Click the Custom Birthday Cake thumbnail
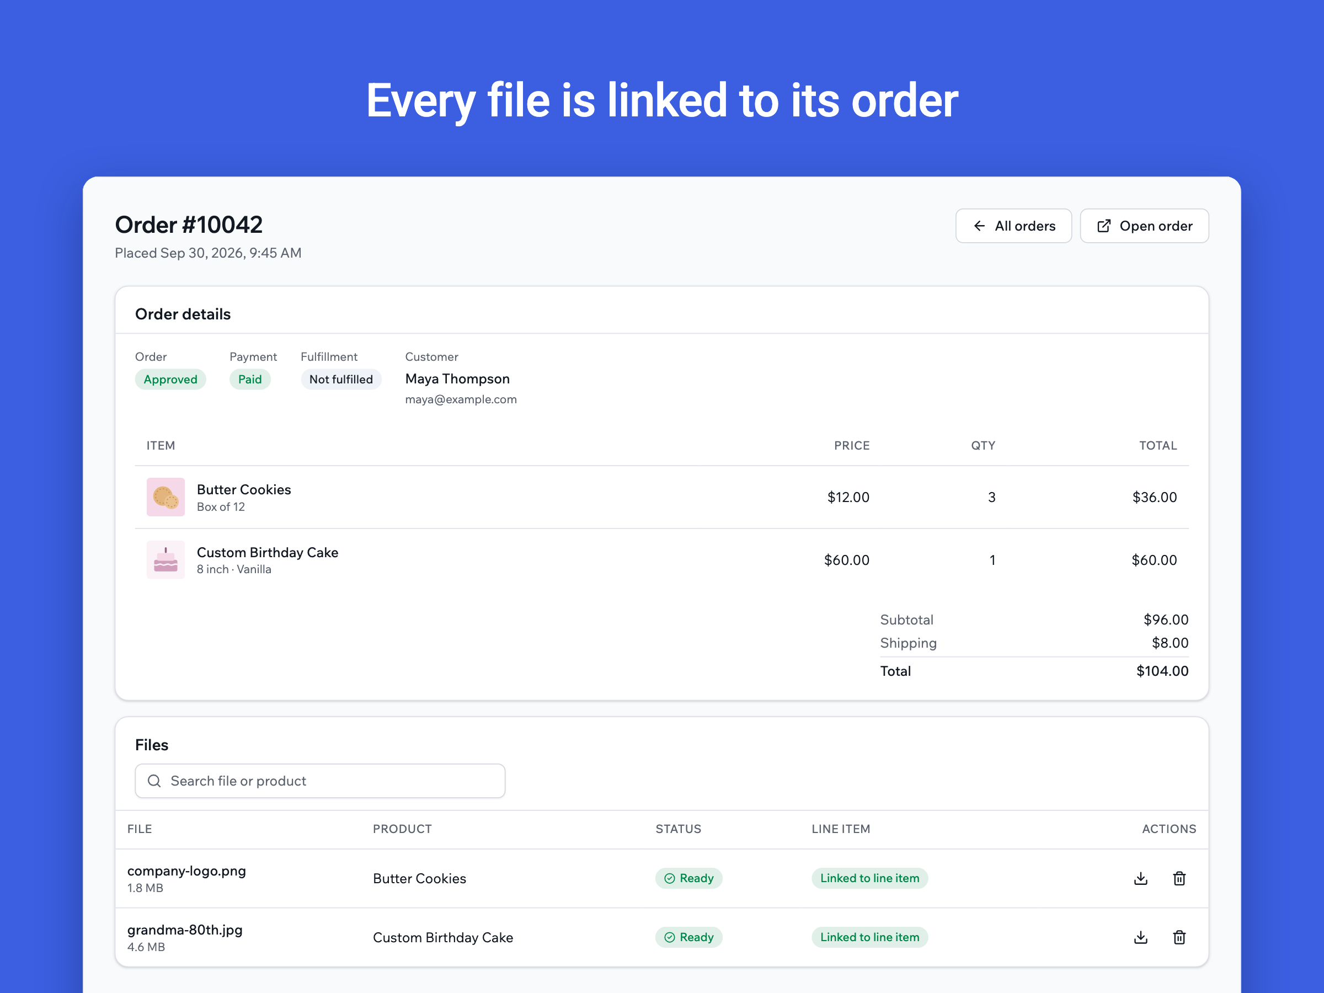Screen dimensions: 1324x993 click(166, 559)
